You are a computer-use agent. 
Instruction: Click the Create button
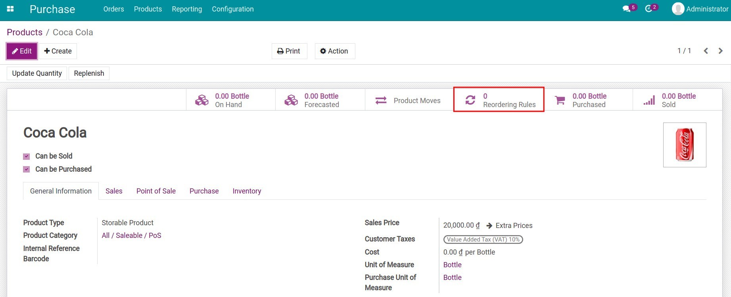click(x=58, y=51)
